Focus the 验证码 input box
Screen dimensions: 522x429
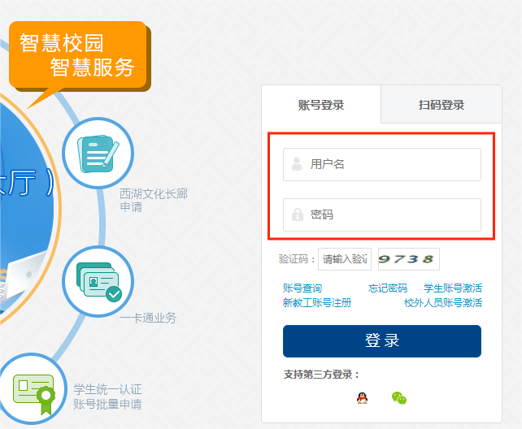tap(345, 259)
